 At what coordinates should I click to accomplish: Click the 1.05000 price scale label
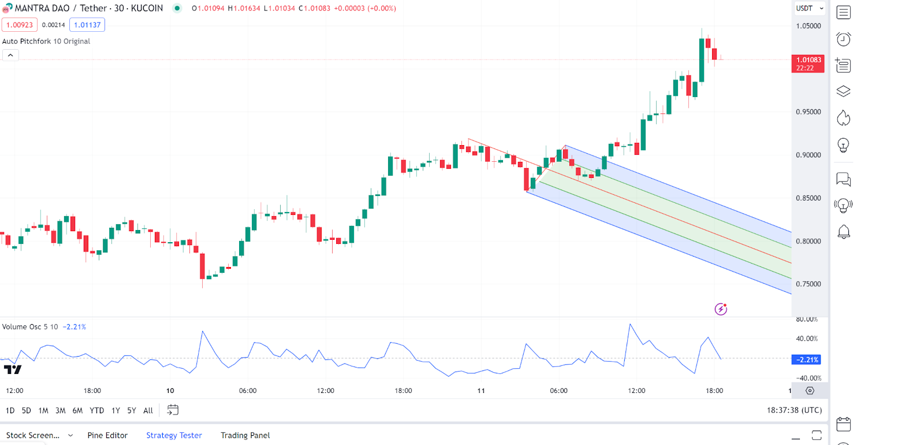pos(808,26)
